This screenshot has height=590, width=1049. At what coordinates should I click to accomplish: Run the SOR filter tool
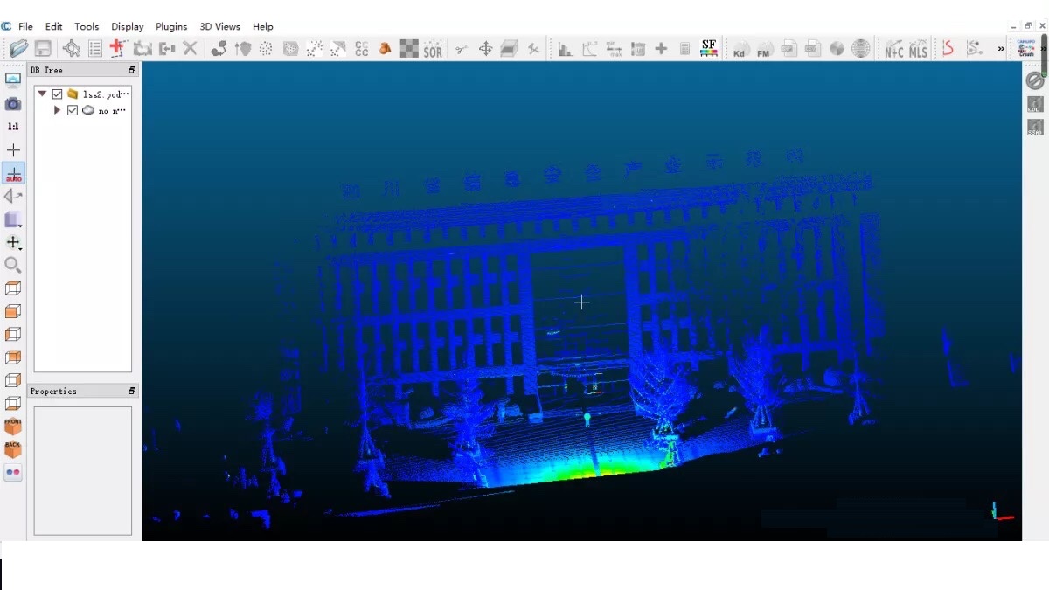(x=433, y=50)
